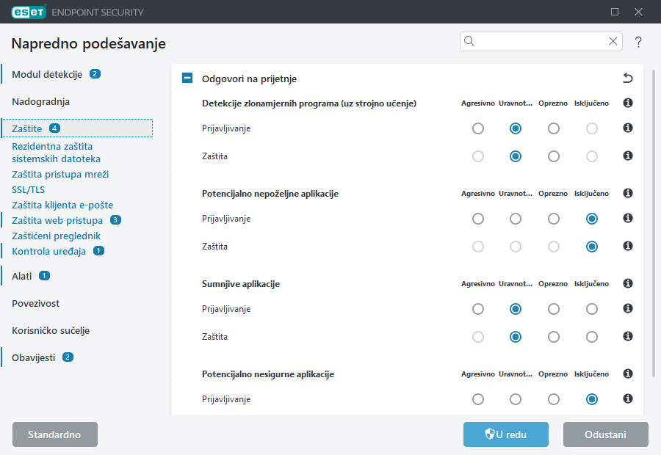Open info icon beside Sumnjive aplikacije heading

click(627, 283)
